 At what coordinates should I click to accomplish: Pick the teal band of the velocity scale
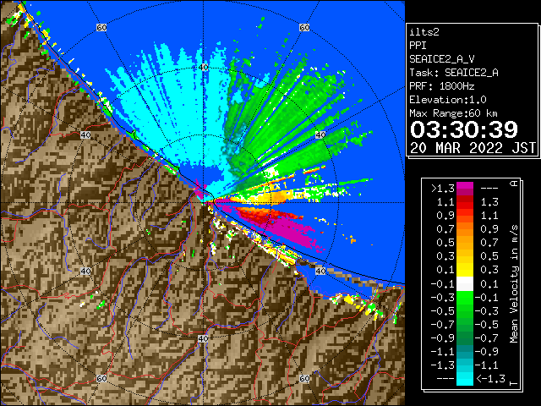coord(465,352)
